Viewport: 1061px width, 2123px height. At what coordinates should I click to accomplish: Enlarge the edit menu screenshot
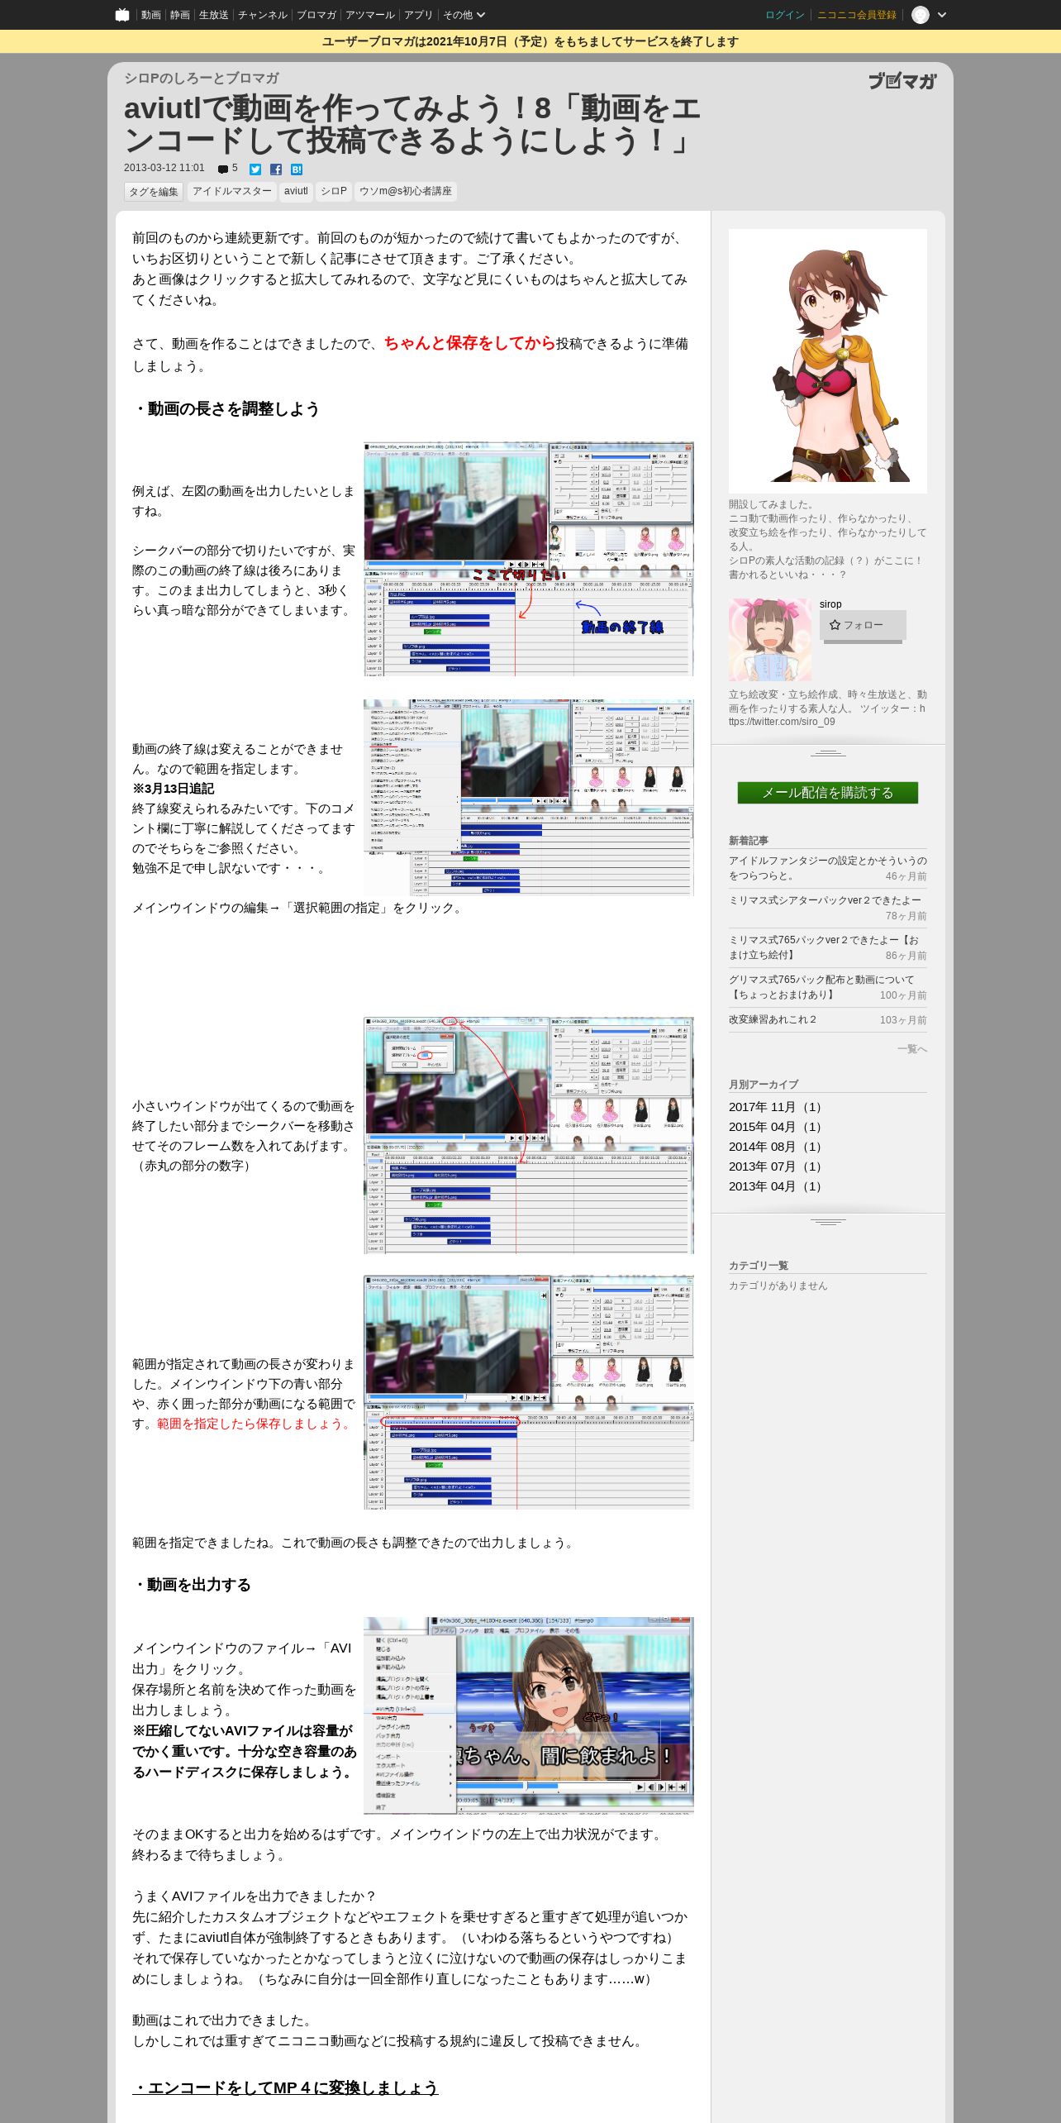(528, 798)
